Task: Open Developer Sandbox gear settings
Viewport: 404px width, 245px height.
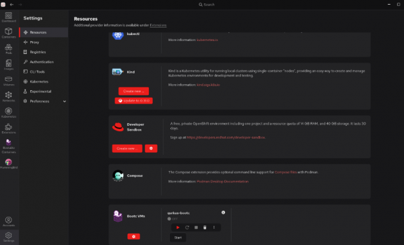Action: click(x=151, y=148)
